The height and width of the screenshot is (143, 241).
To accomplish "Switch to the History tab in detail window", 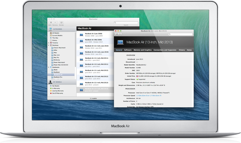I will [x=182, y=50].
